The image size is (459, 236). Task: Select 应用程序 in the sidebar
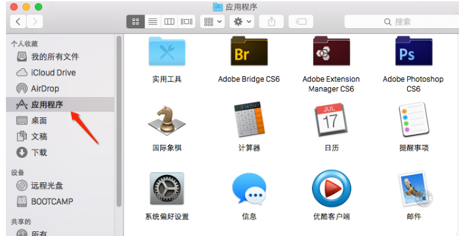tap(60, 105)
